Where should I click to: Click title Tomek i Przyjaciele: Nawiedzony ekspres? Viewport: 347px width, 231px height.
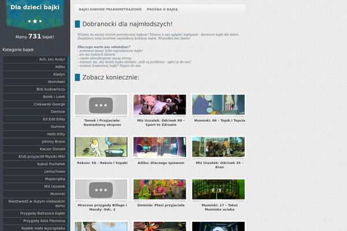coord(102,122)
